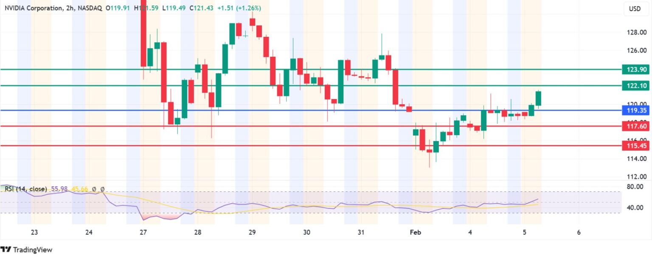Click the RSI (14, close) legend text

(x=25, y=189)
